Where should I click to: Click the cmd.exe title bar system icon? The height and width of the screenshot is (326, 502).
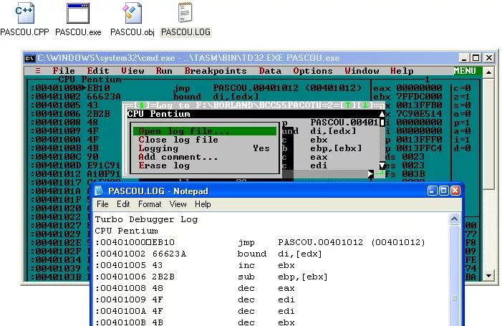tap(29, 58)
